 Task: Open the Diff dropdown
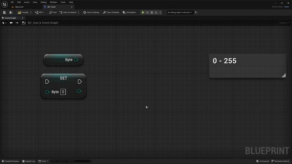click(39, 12)
